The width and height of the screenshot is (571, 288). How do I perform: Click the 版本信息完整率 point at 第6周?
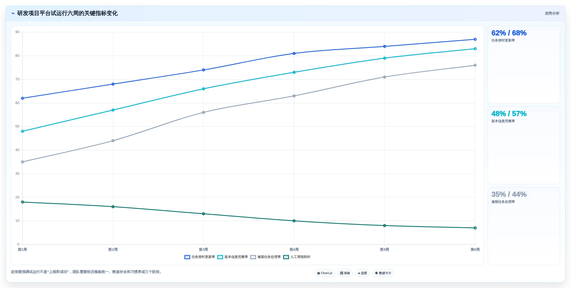(475, 49)
